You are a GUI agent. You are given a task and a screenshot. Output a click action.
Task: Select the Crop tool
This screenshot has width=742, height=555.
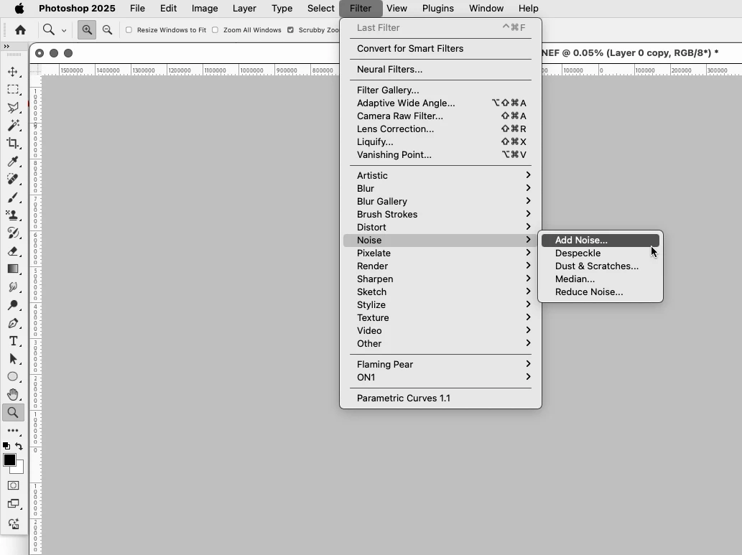[13, 143]
